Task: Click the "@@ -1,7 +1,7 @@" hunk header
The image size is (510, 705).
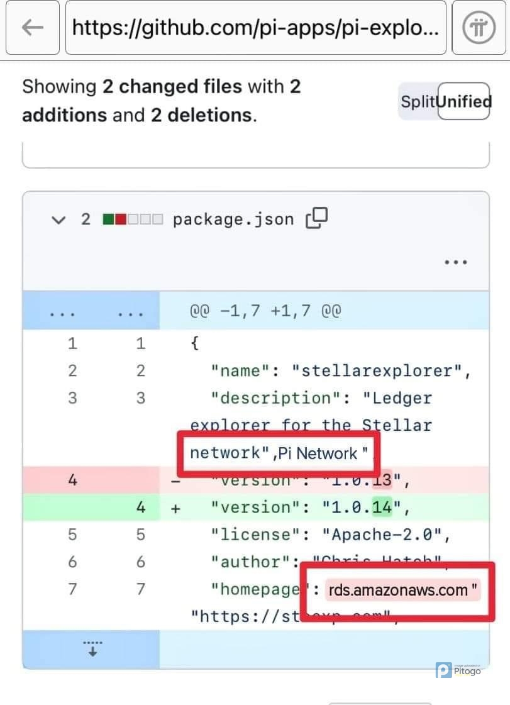Action: 265,311
